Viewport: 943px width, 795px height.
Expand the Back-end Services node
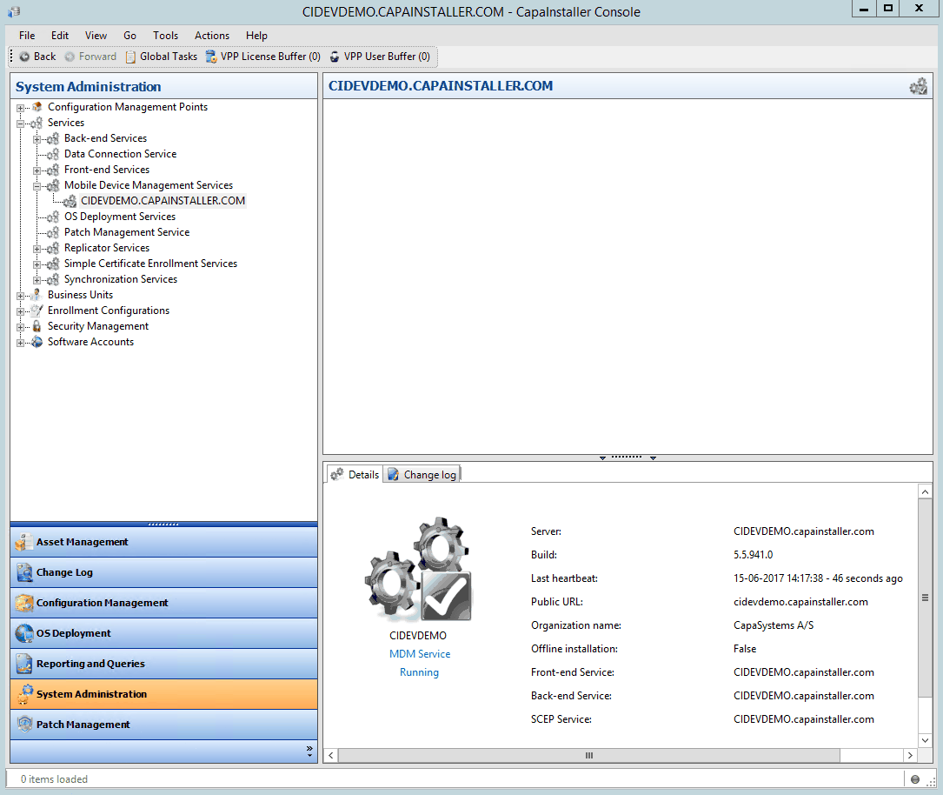37,140
